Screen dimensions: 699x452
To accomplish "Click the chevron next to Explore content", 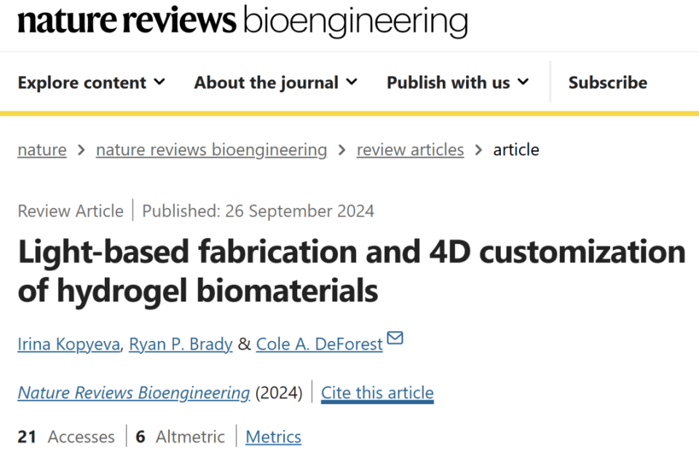I will pyautogui.click(x=159, y=82).
